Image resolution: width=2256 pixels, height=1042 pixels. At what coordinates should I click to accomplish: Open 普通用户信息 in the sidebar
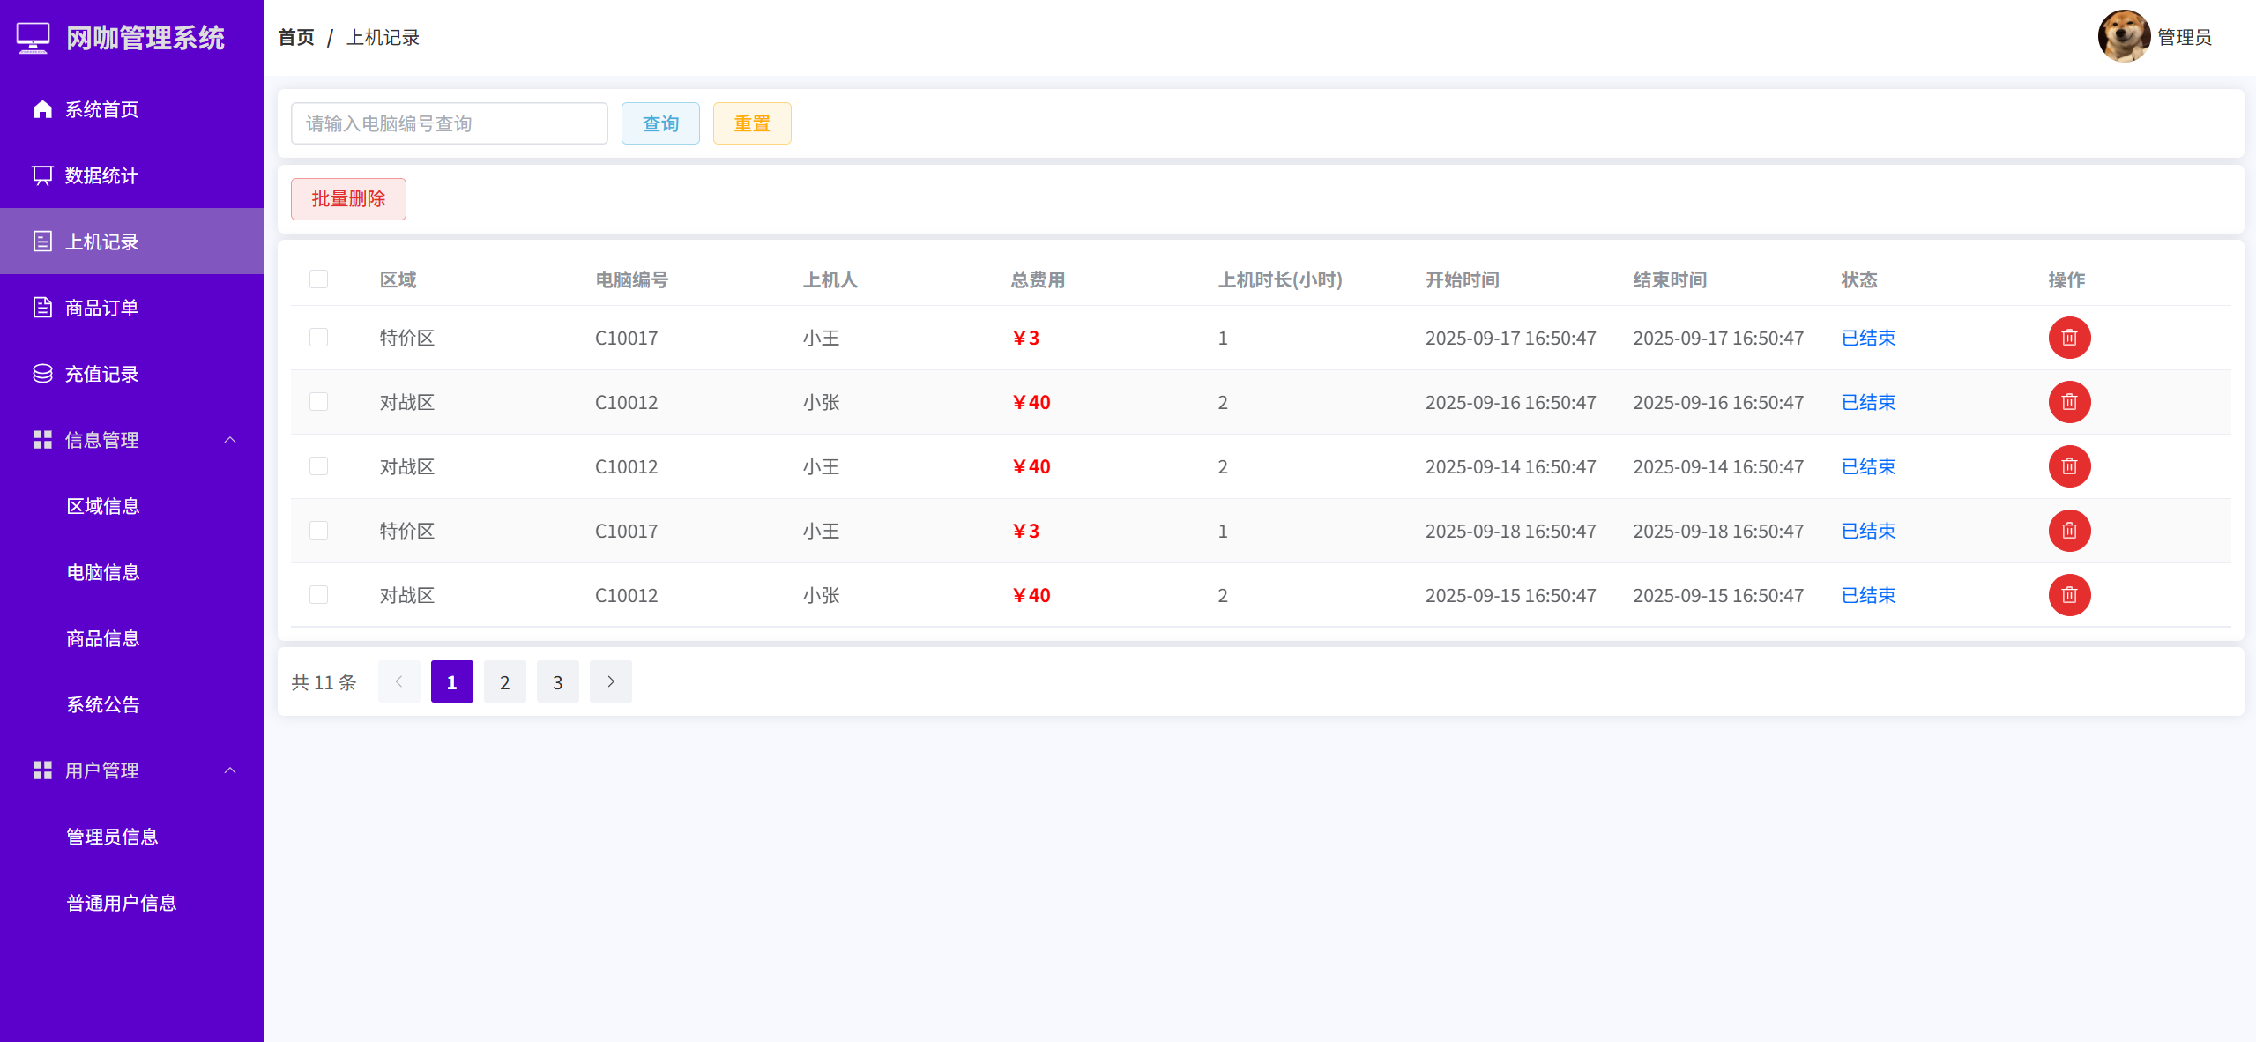[x=122, y=903]
